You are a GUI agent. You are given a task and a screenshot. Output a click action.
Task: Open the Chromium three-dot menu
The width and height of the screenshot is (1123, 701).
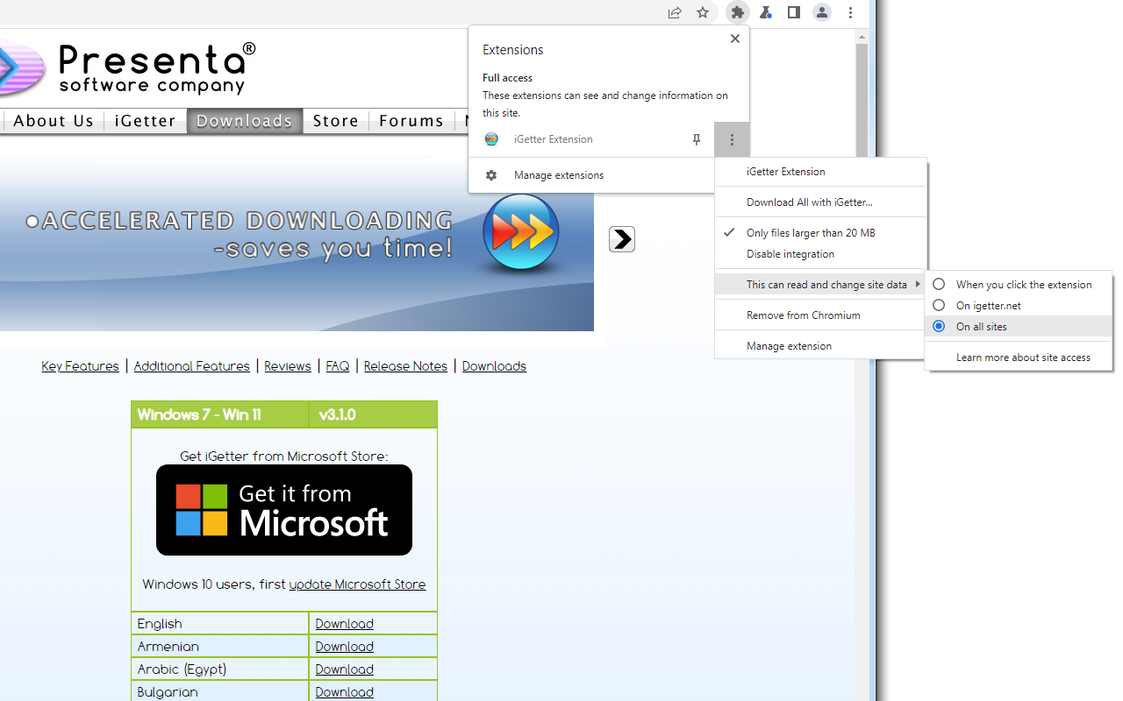[850, 12]
